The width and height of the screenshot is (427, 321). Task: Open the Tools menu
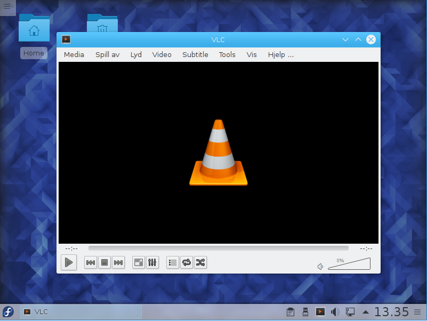coord(227,55)
